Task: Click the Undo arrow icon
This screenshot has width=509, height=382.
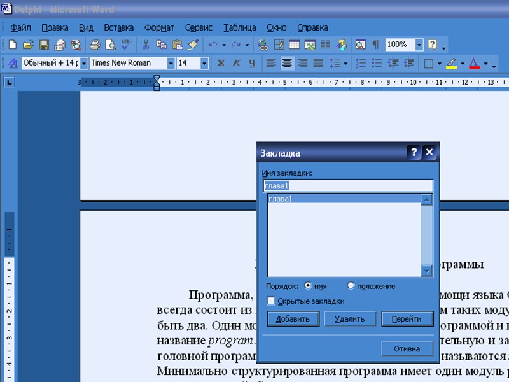Action: coord(213,45)
